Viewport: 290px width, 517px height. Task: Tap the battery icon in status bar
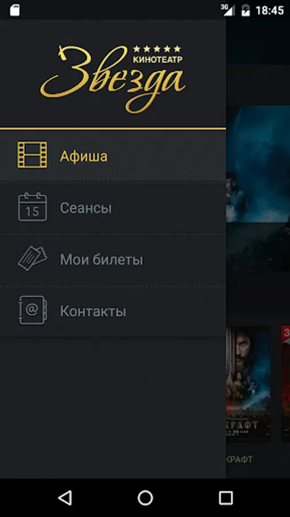(x=246, y=10)
